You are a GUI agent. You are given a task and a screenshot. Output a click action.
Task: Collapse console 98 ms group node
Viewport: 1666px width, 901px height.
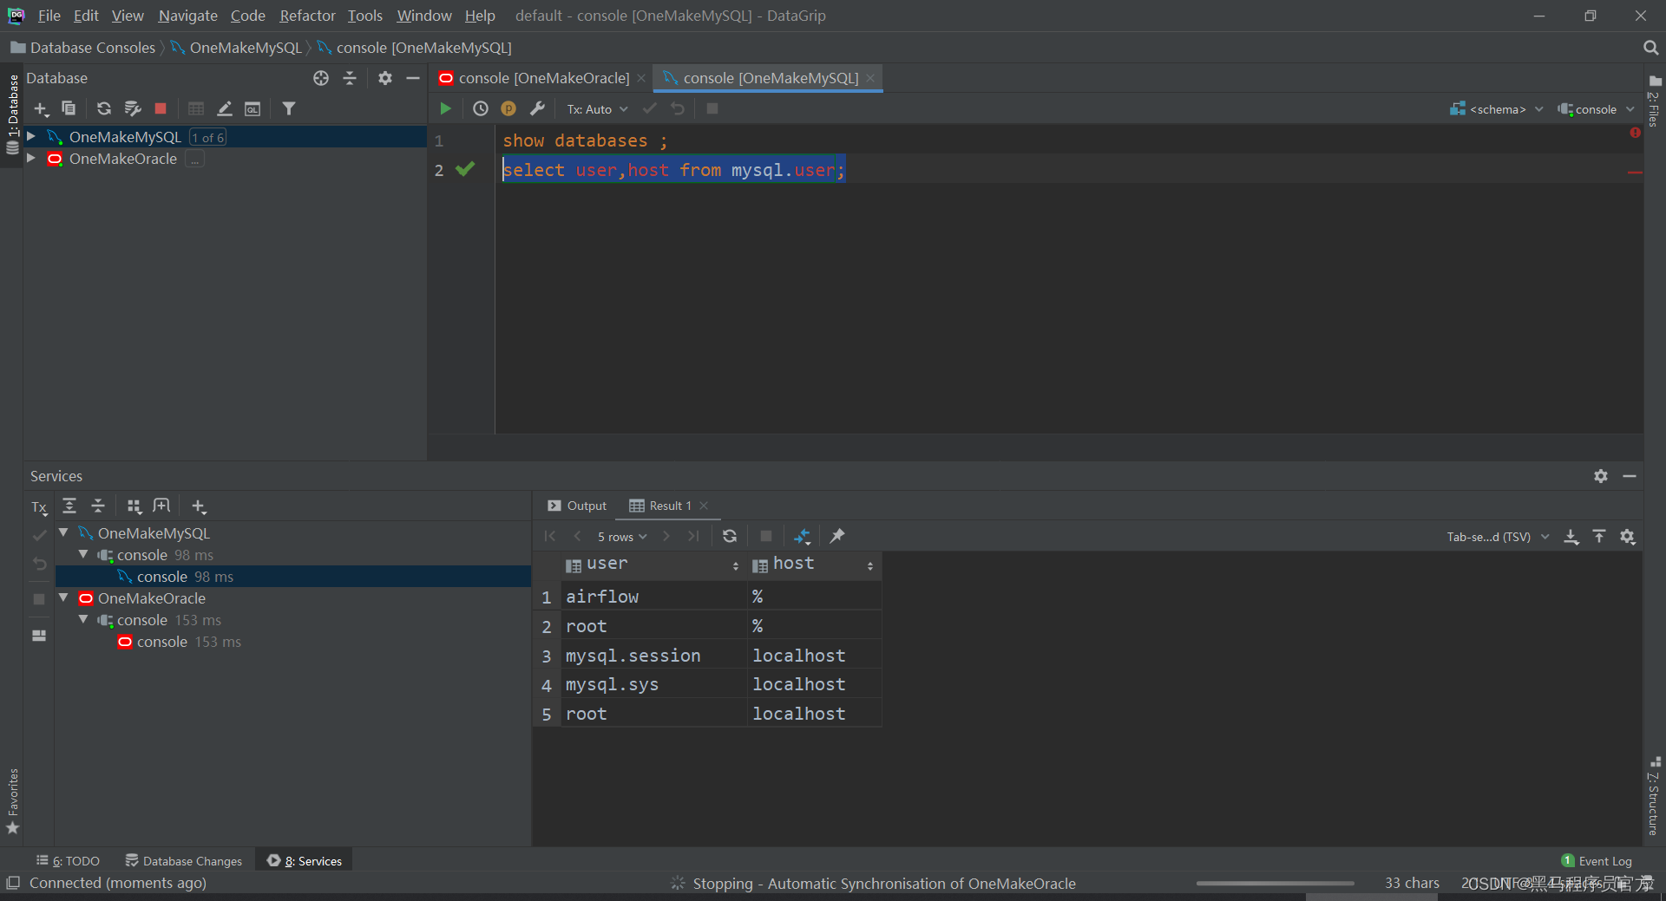point(83,554)
